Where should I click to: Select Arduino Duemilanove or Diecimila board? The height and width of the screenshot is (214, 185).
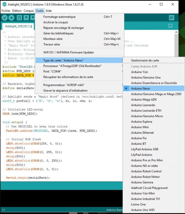point(154,83)
